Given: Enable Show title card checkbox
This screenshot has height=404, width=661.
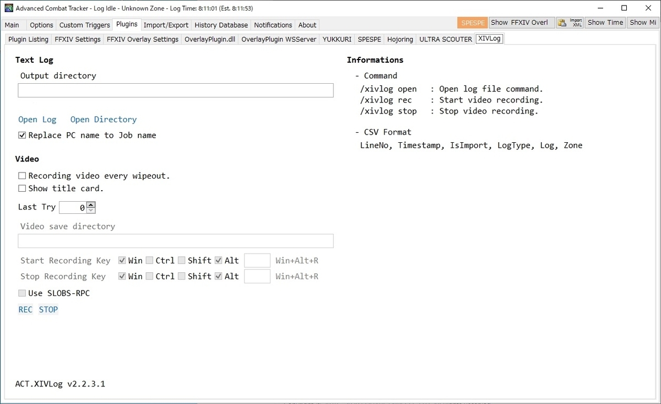Looking at the screenshot, I should [22, 188].
